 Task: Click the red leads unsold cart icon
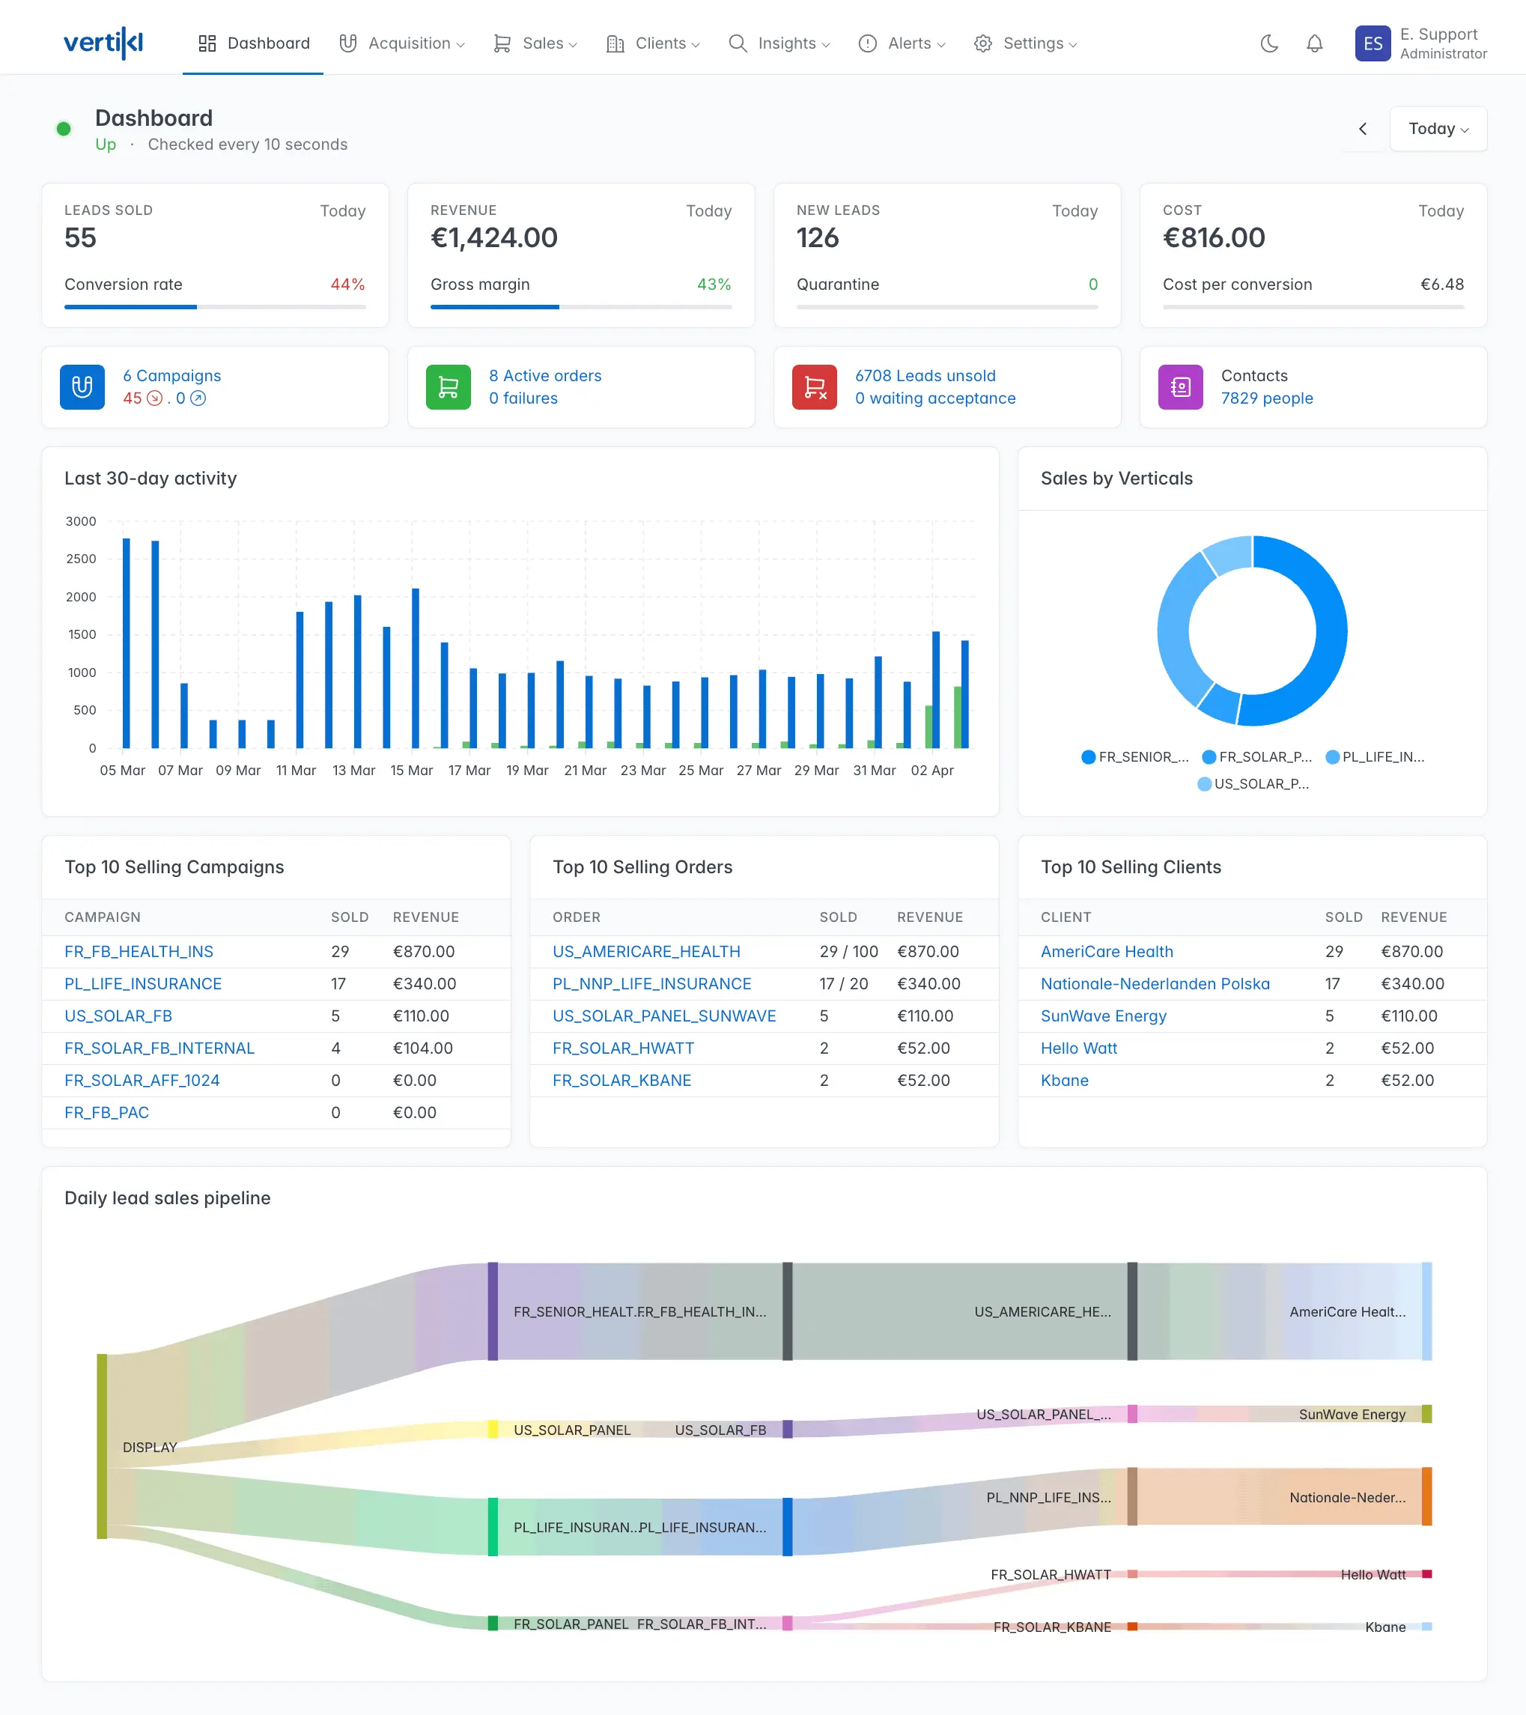(x=814, y=386)
